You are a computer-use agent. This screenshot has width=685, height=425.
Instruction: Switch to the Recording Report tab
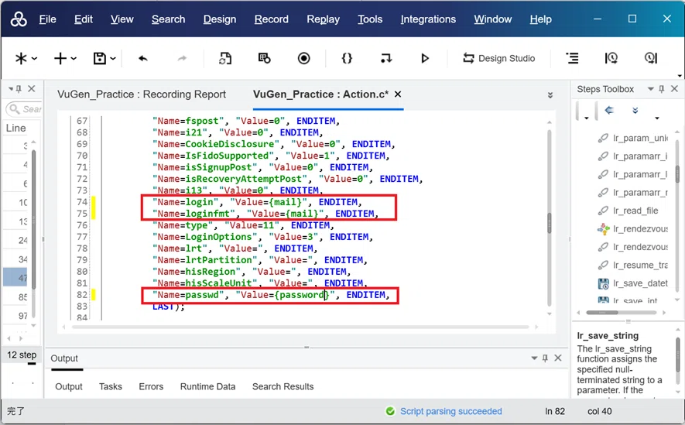click(x=142, y=94)
